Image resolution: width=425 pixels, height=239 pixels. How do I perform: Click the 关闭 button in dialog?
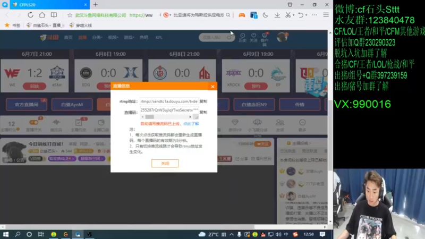tap(165, 164)
